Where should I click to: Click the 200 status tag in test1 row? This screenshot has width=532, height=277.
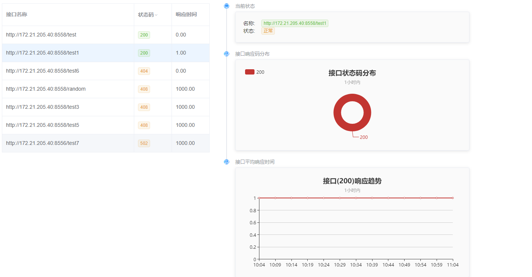tap(144, 53)
